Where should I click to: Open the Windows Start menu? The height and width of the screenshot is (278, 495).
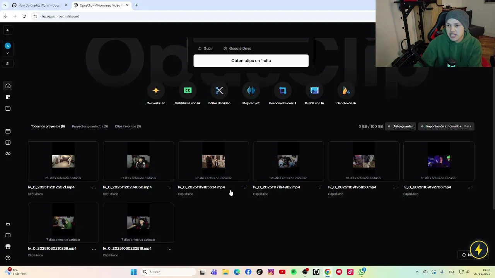tap(133, 272)
